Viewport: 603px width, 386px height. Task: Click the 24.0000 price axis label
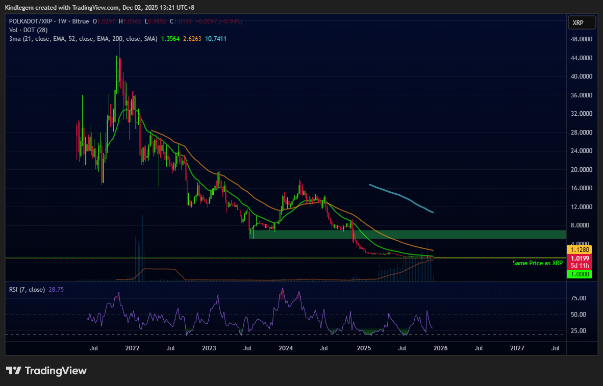click(581, 151)
